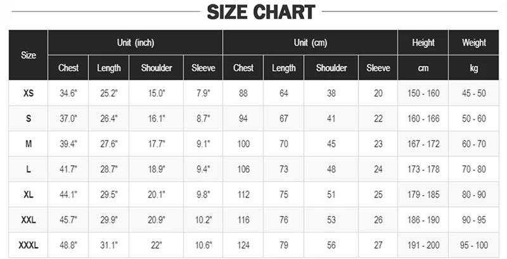Viewport: 507px width, 259px height.
Task: Click the SIZE CHART title
Action: (261, 12)
